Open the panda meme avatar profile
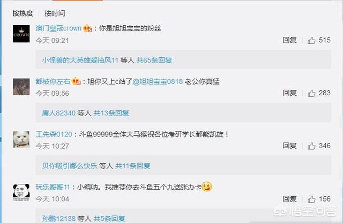The image size is (343, 223). point(21,192)
